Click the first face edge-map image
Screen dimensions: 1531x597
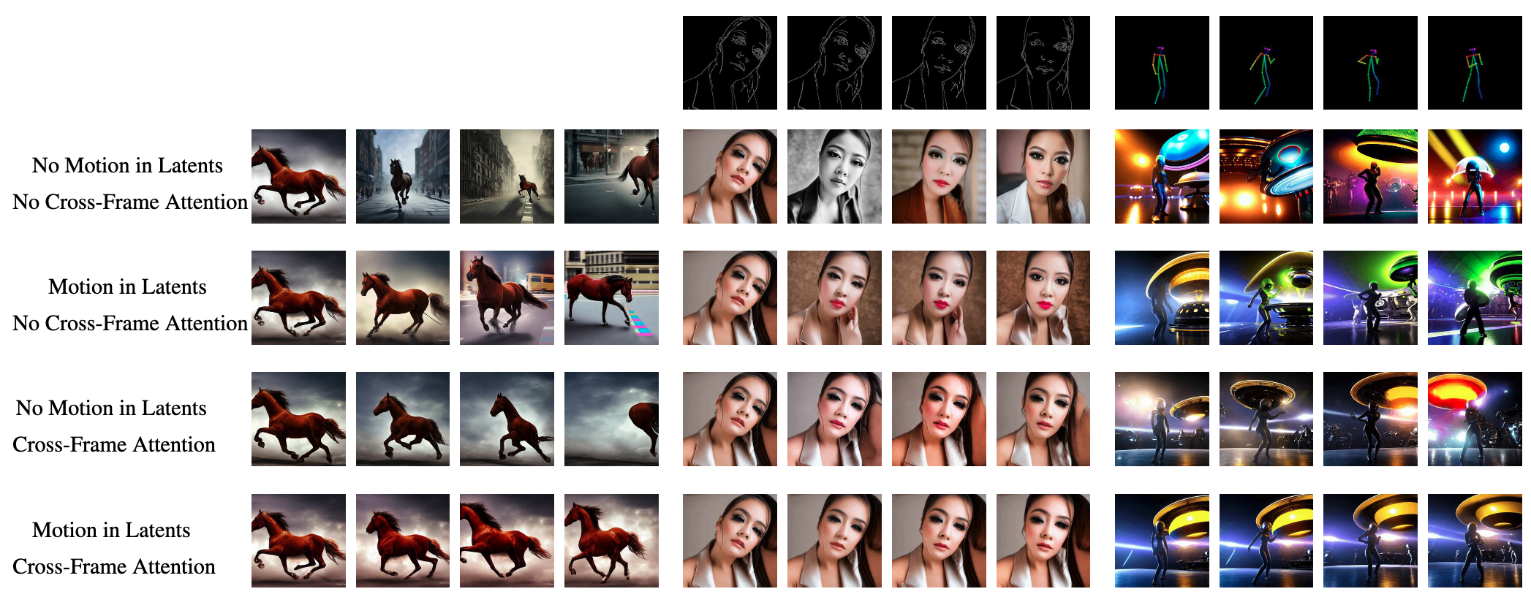(x=730, y=63)
